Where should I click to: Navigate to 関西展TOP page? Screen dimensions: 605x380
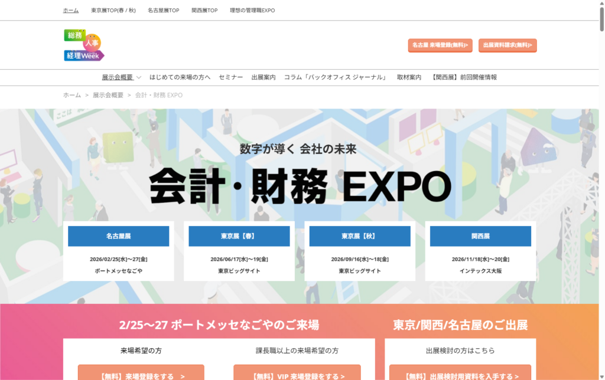pyautogui.click(x=205, y=11)
